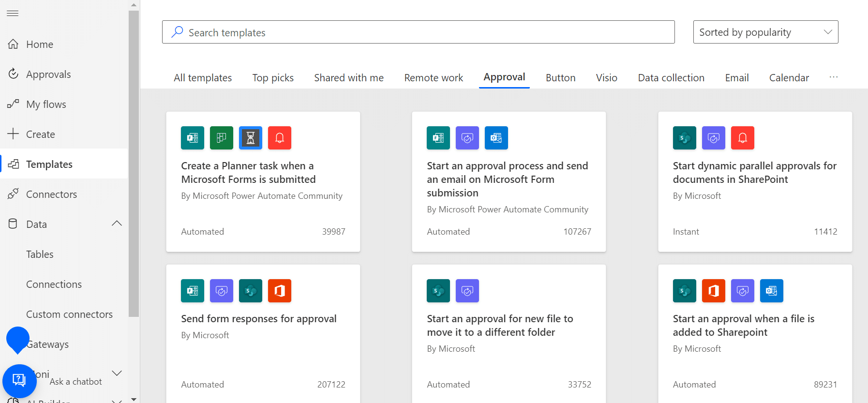Click the Templates icon in sidebar
This screenshot has width=868, height=403.
pos(14,164)
